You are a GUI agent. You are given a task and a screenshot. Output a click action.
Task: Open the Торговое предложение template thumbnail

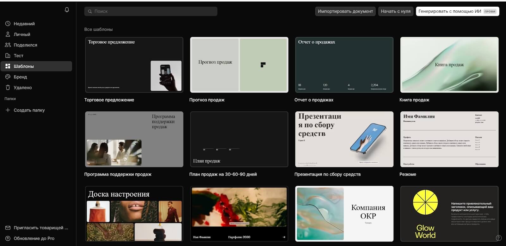pos(134,65)
